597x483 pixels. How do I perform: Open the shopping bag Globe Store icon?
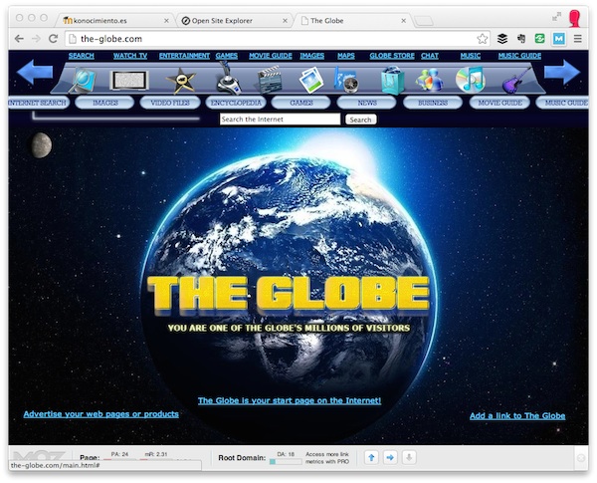tap(392, 80)
